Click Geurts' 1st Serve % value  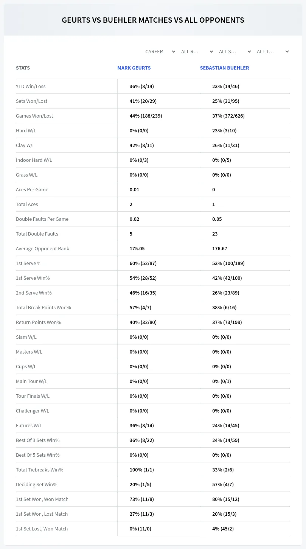click(143, 263)
